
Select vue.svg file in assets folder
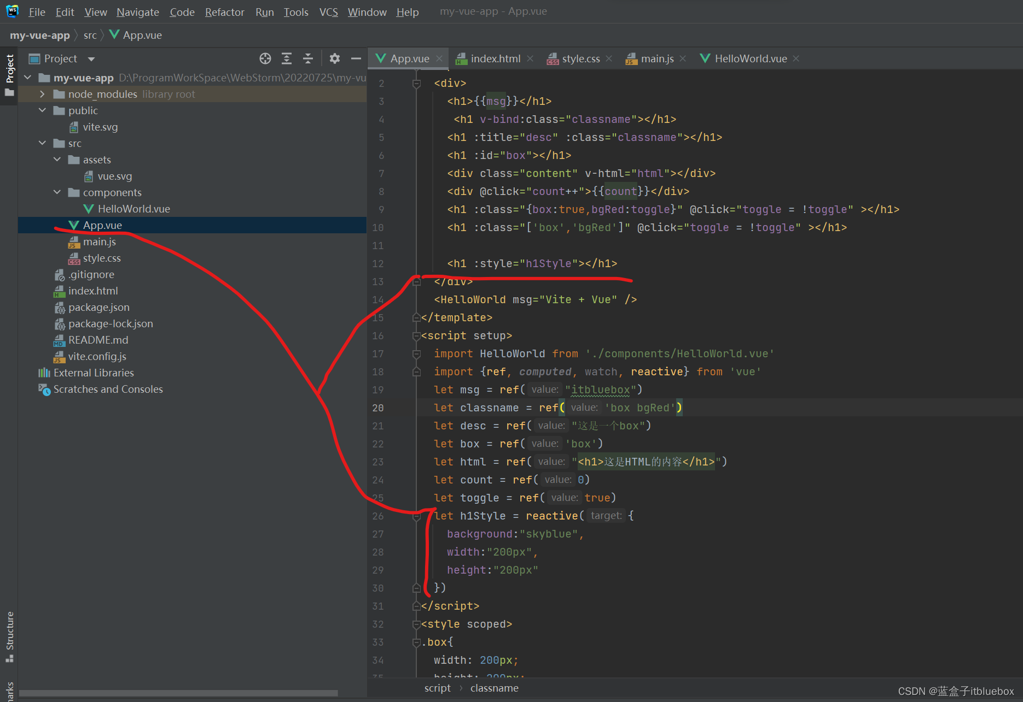click(114, 176)
